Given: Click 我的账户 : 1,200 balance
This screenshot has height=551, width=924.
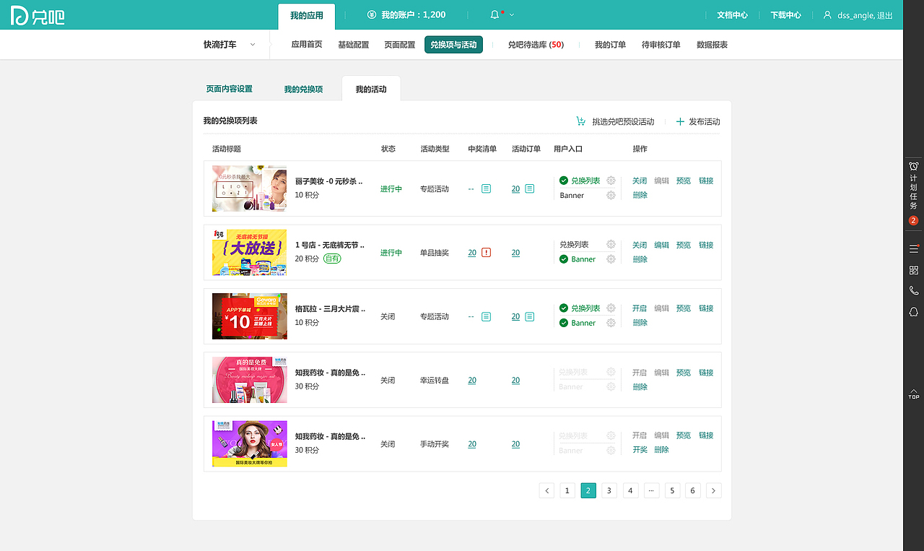Looking at the screenshot, I should 414,15.
